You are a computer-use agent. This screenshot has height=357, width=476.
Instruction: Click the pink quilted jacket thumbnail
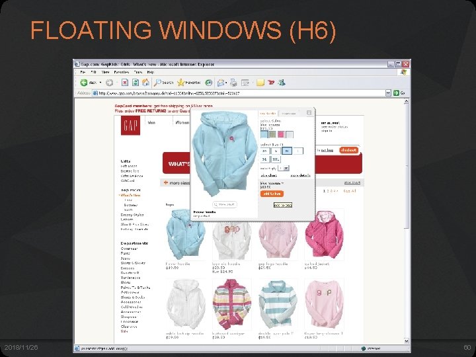324,234
